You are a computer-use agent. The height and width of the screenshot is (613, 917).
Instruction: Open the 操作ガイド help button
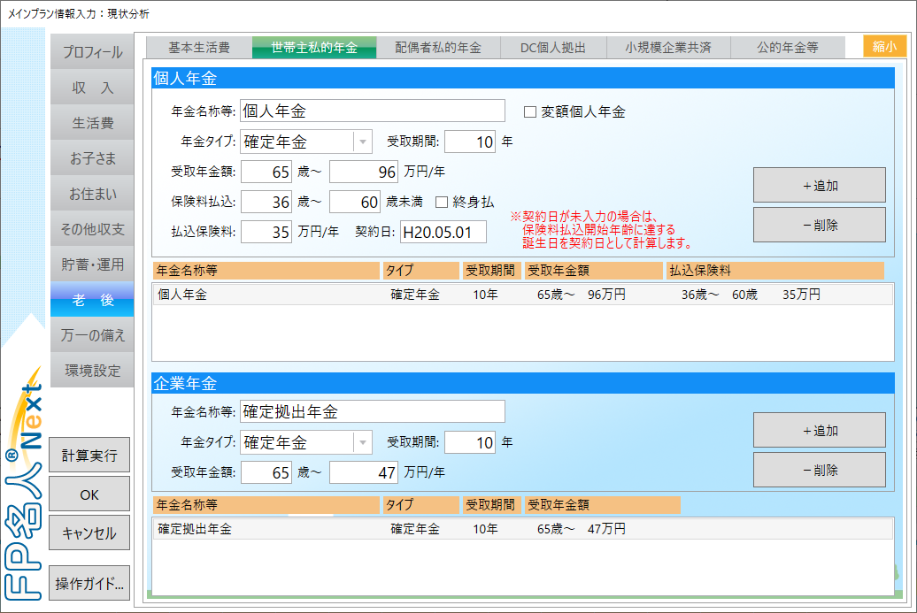pyautogui.click(x=89, y=584)
